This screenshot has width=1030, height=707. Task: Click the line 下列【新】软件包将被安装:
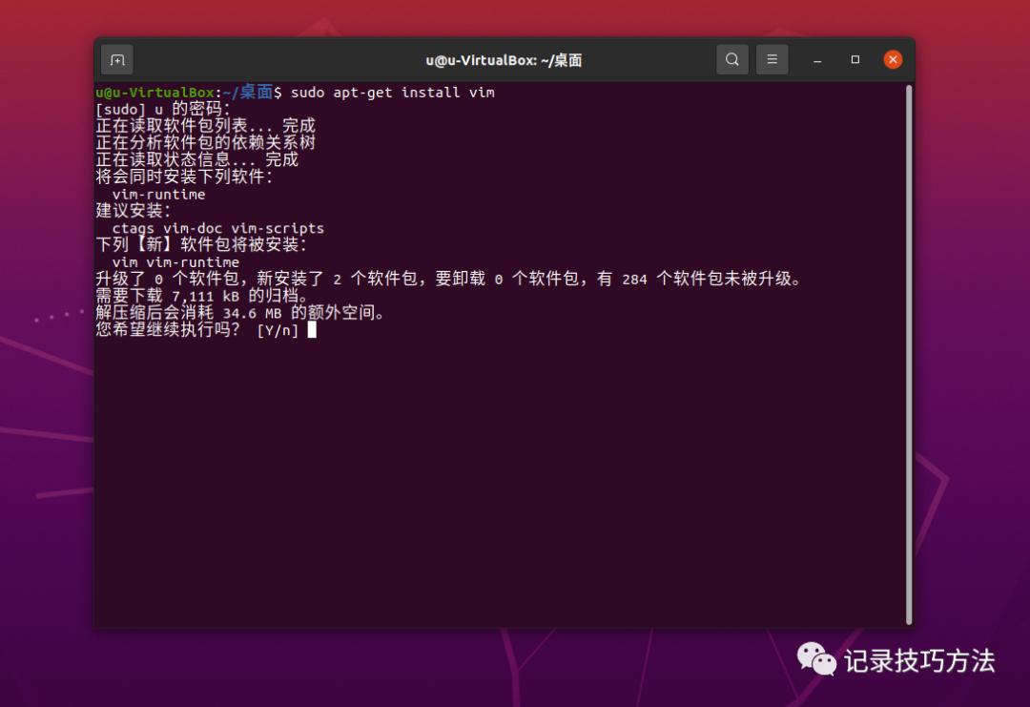click(201, 245)
